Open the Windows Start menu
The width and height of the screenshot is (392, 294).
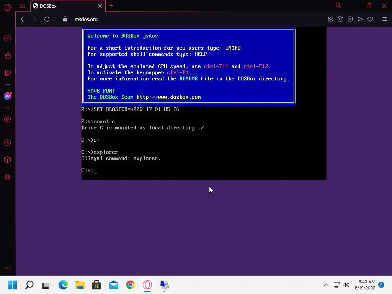tap(12, 285)
